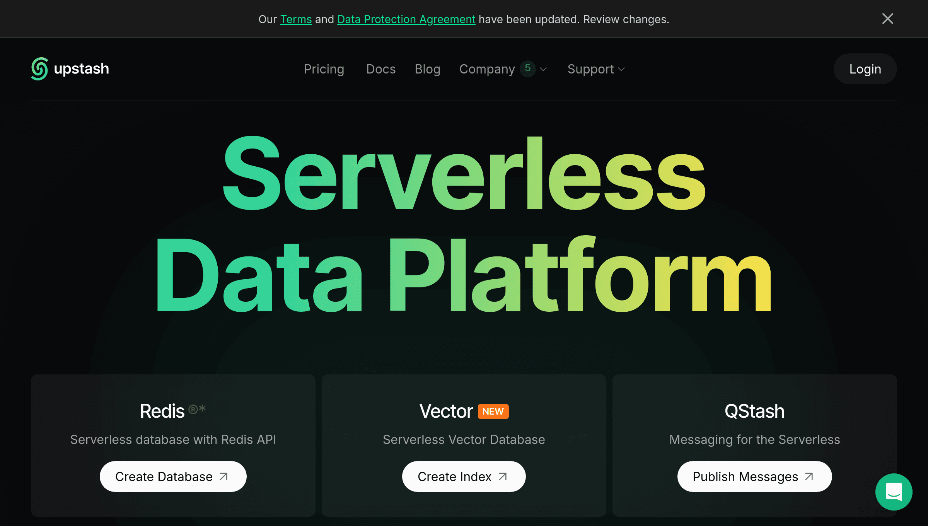Click the Docs navigation tab
Image resolution: width=928 pixels, height=526 pixels.
click(380, 69)
